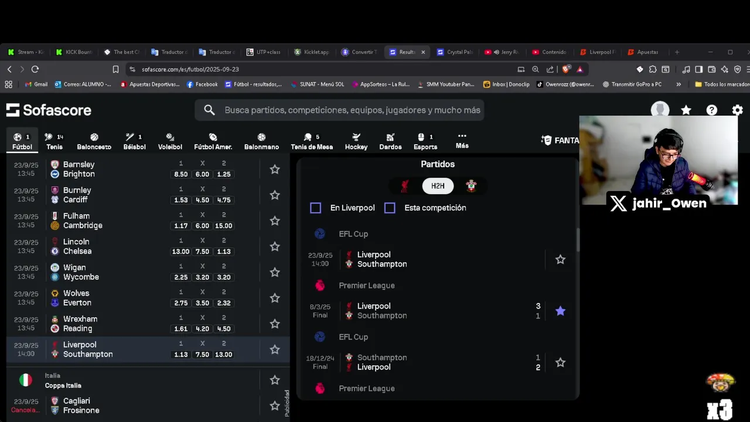Select the Liverpool crest filter

click(x=405, y=186)
